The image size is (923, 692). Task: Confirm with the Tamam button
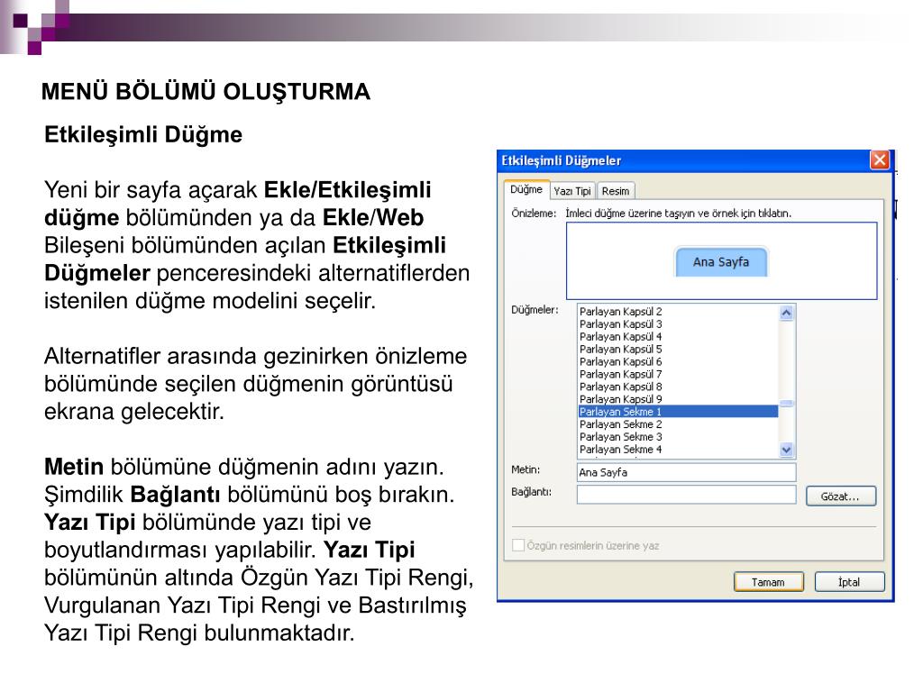769,582
